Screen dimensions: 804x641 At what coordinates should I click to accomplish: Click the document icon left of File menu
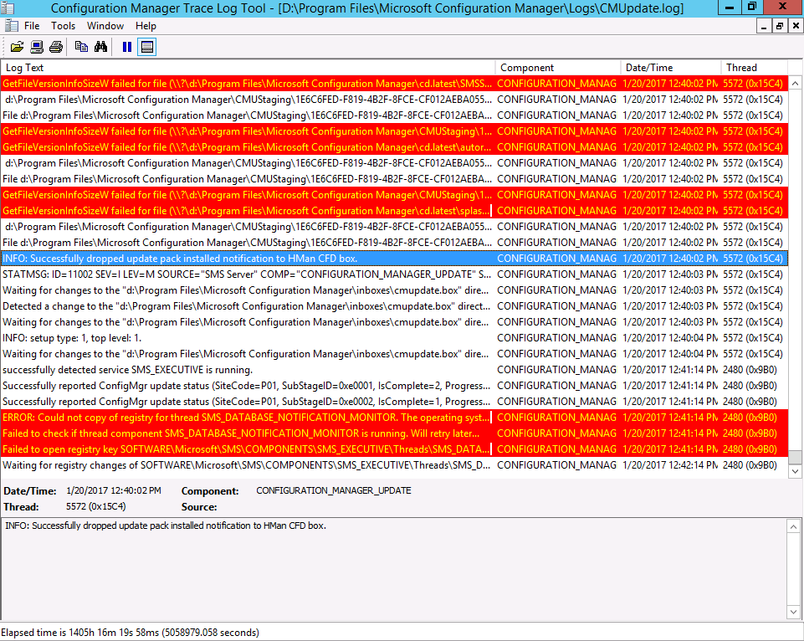tap(11, 26)
